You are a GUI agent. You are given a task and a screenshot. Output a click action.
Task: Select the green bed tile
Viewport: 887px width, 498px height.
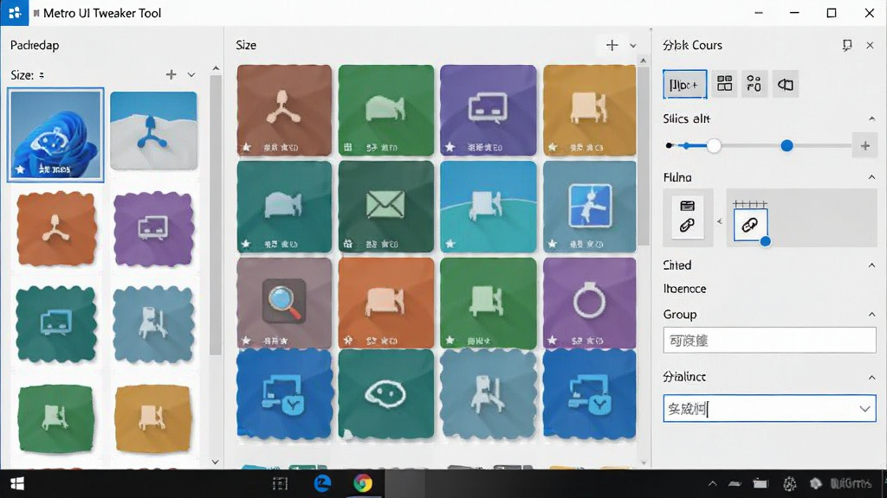click(x=386, y=110)
